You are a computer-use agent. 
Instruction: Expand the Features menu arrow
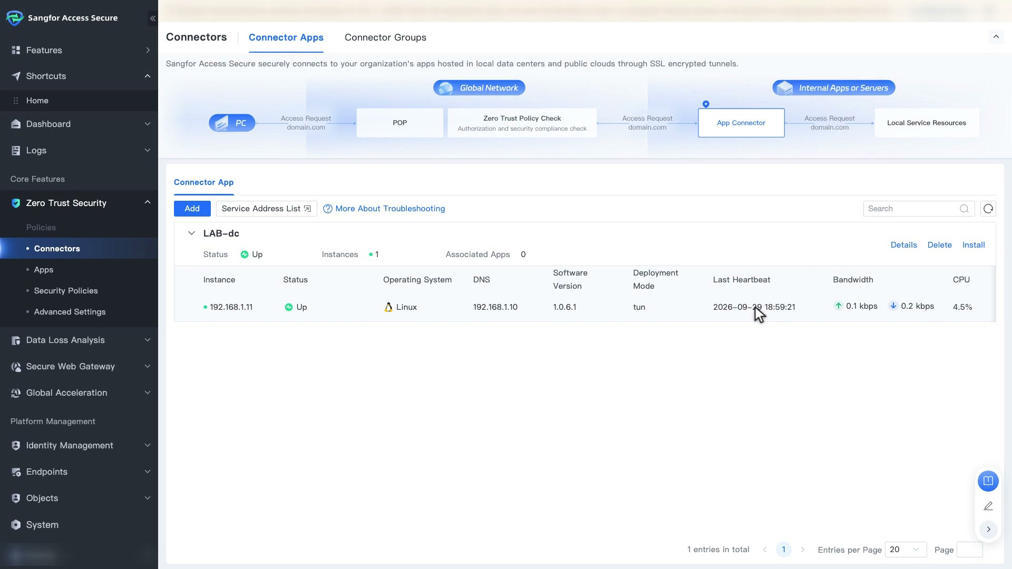pyautogui.click(x=148, y=50)
